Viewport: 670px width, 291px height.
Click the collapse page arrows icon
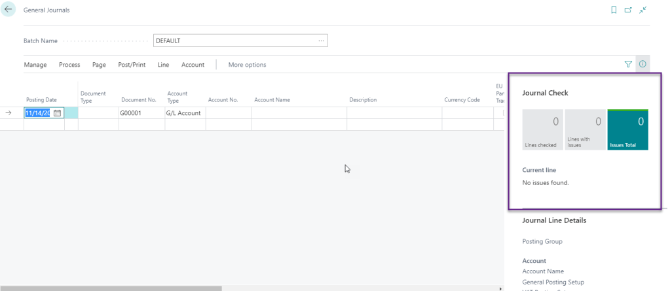click(643, 10)
